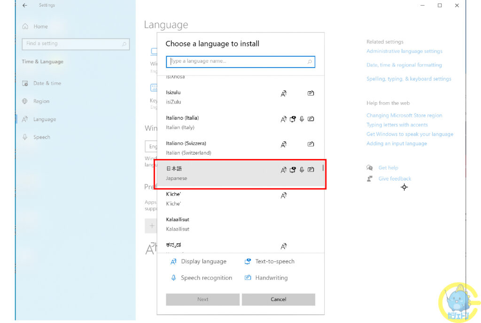Open Get Windows to speak your language
The height and width of the screenshot is (323, 481).
coord(410,134)
